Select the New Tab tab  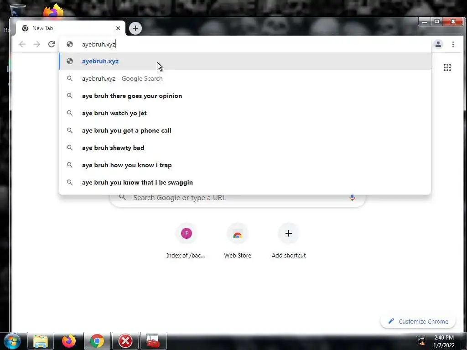[71, 28]
